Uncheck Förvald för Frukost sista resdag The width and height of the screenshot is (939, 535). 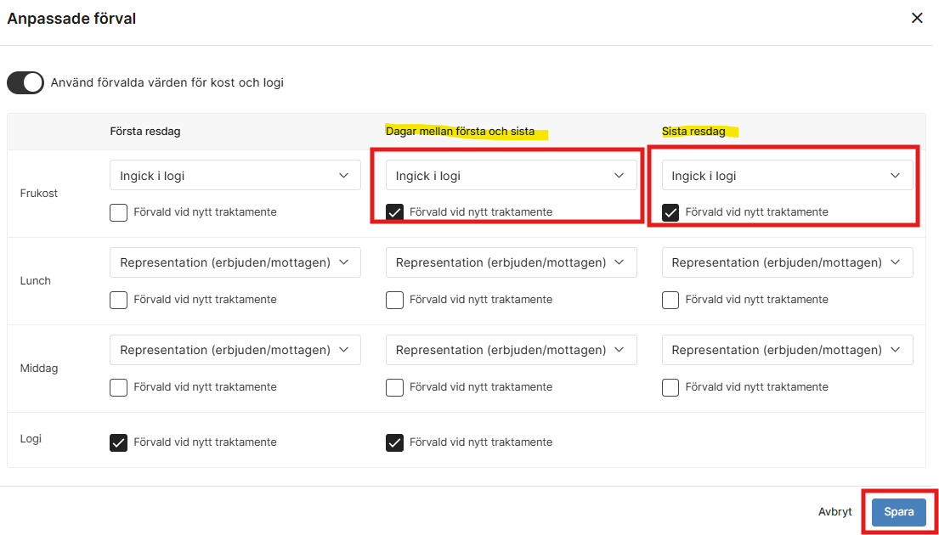(x=670, y=212)
